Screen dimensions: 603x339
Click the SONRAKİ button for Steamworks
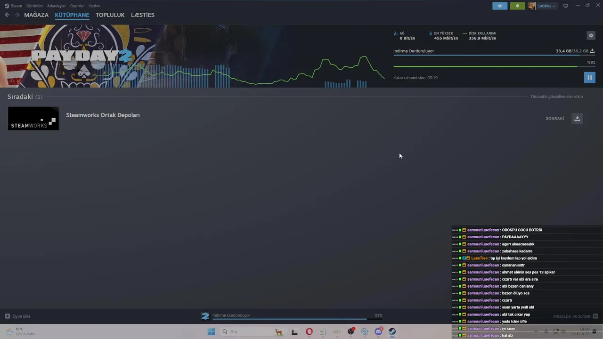[555, 119]
